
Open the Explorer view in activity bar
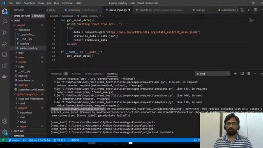(5, 12)
